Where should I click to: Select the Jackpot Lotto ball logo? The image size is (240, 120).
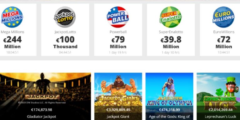[x=65, y=17]
